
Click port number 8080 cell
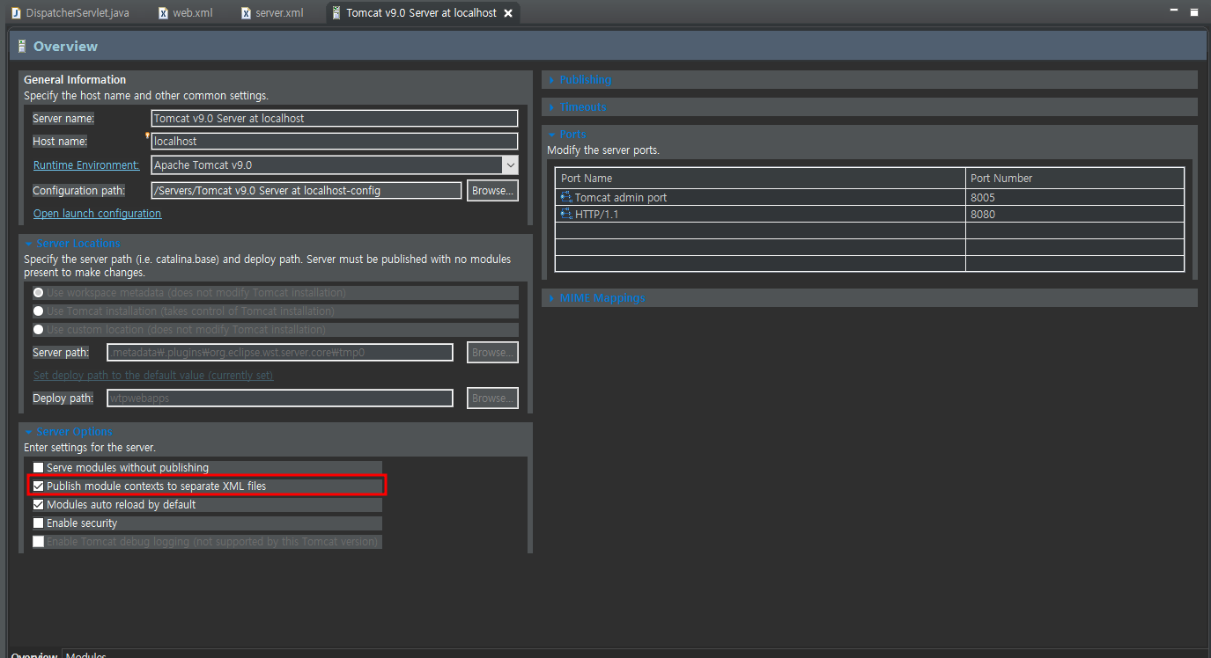pos(1074,214)
